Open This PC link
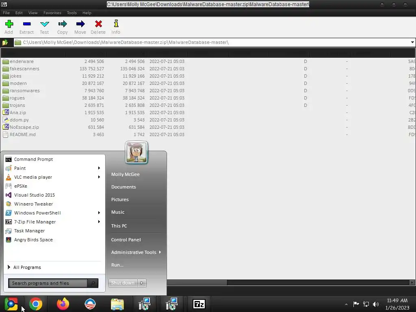 tap(119, 226)
